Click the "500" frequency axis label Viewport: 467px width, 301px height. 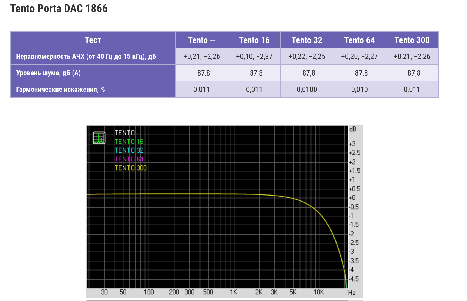click(x=208, y=292)
